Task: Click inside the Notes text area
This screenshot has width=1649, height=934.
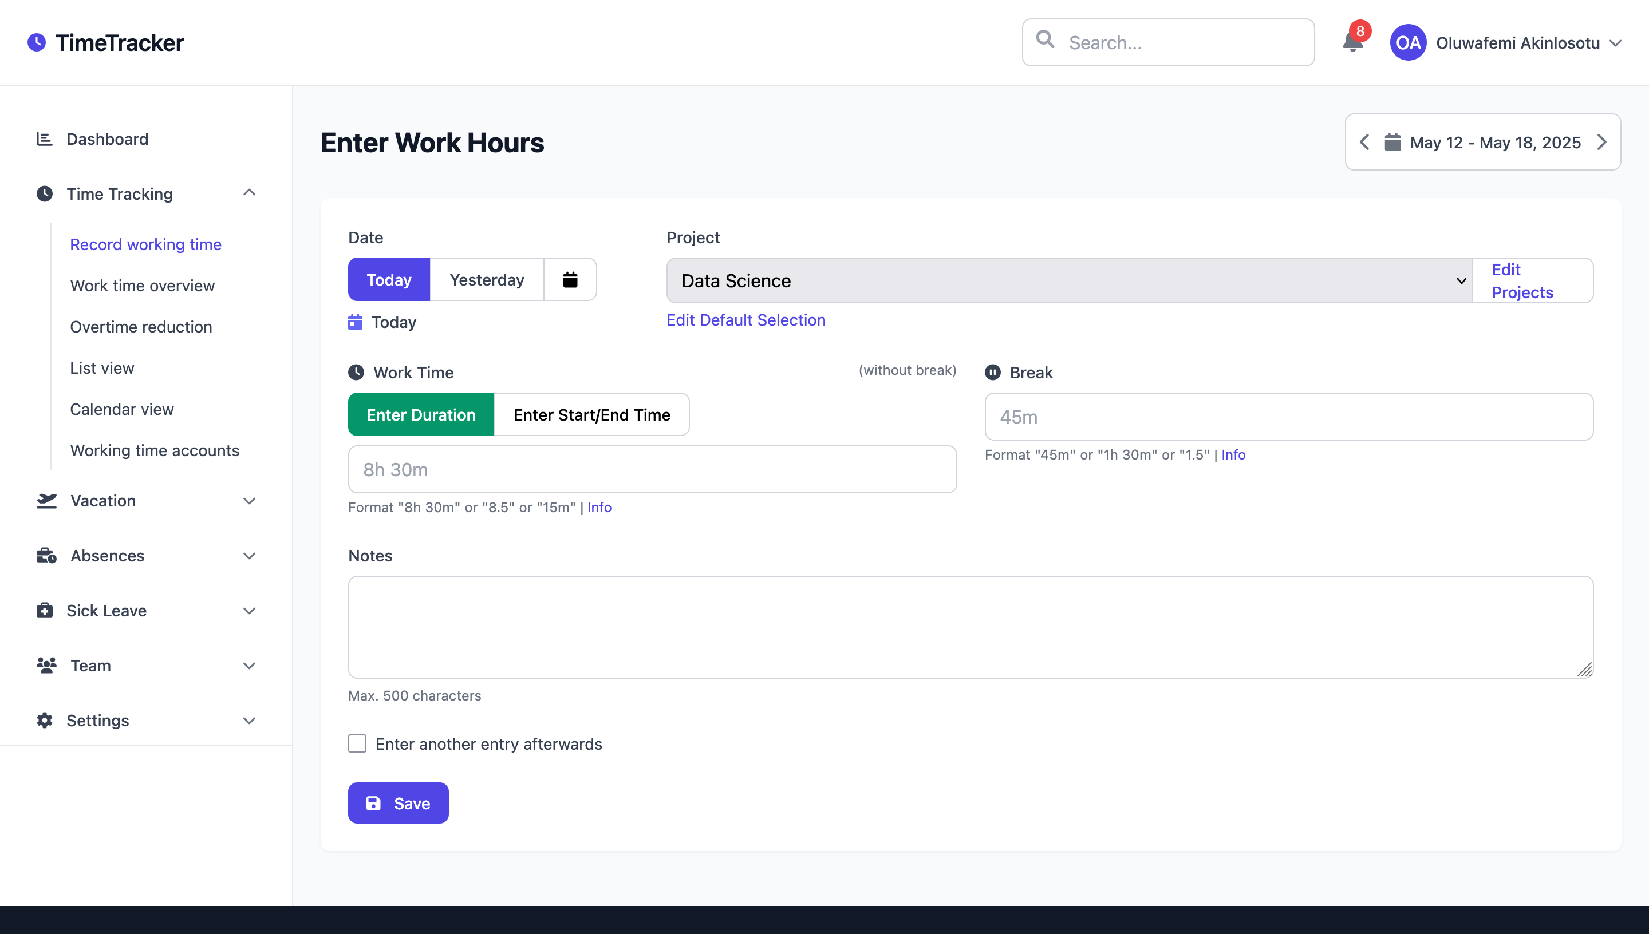Action: click(x=970, y=627)
